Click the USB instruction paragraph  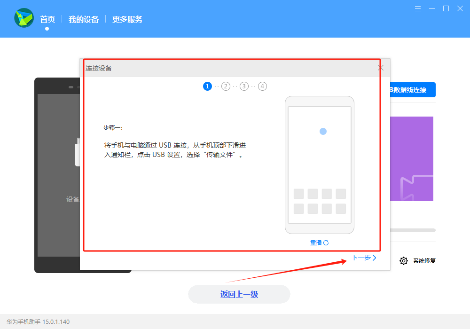[x=175, y=150]
